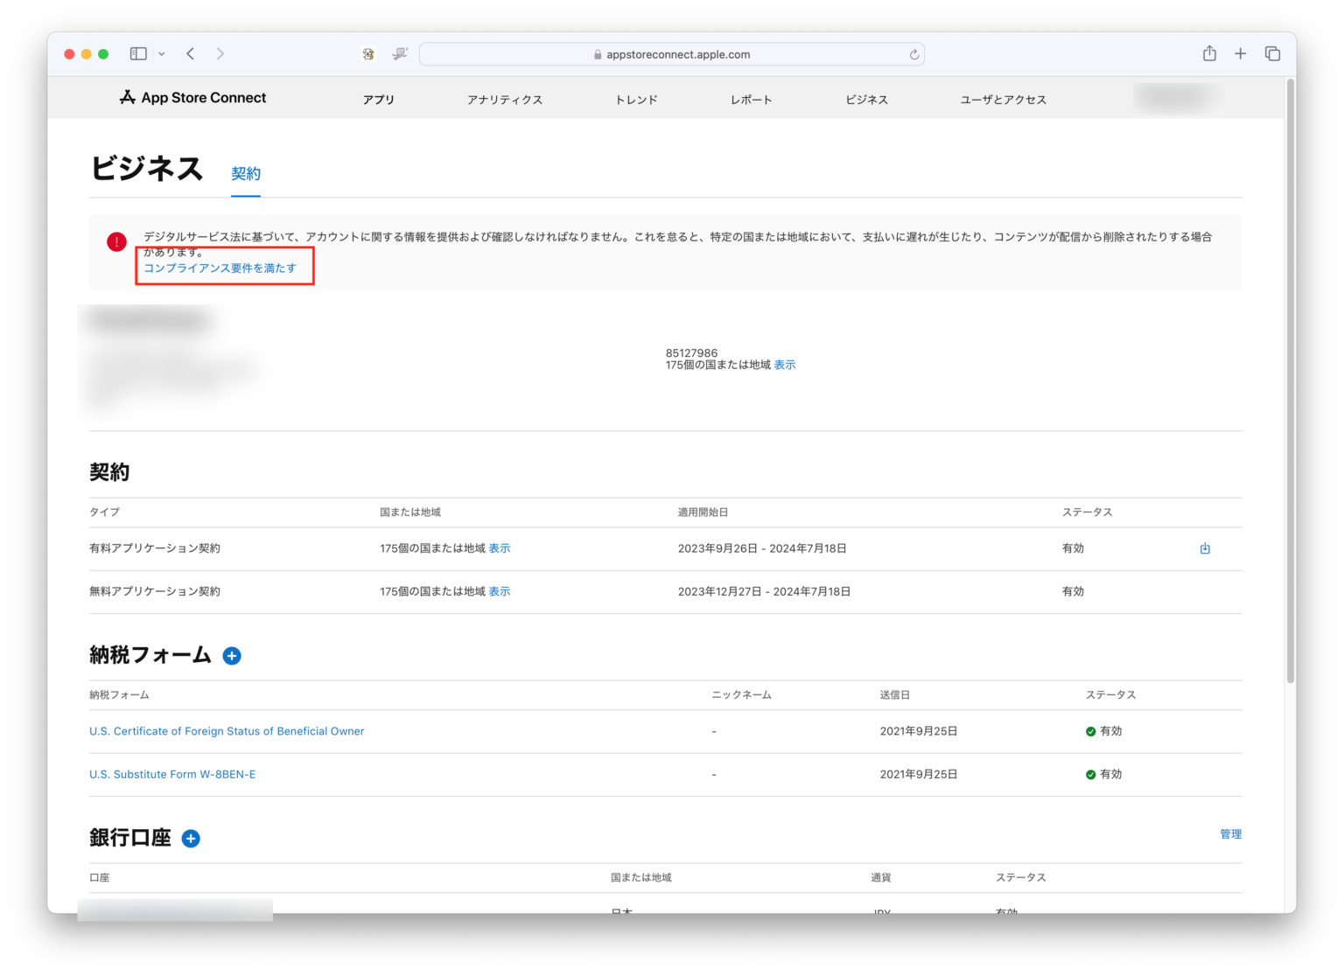Open アナリティクス in the navigation bar

coord(505,99)
